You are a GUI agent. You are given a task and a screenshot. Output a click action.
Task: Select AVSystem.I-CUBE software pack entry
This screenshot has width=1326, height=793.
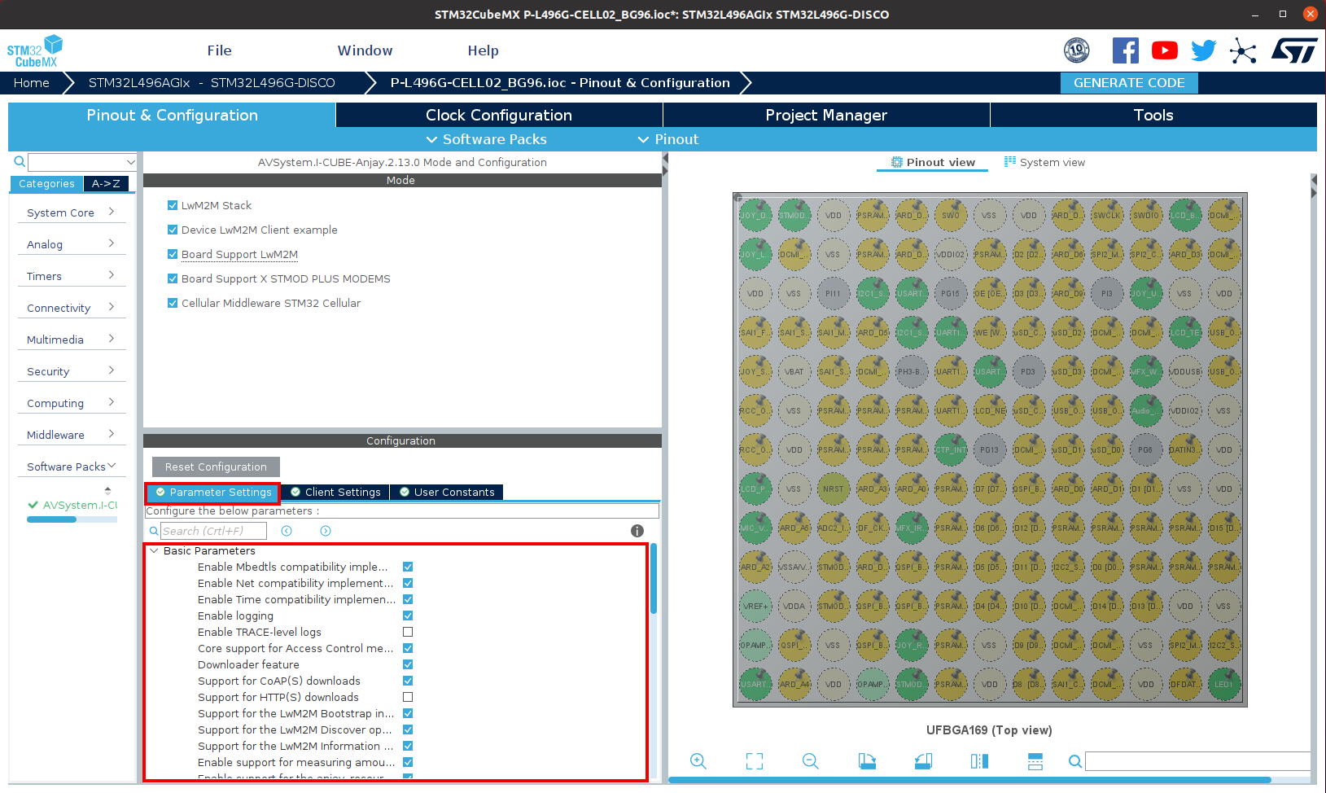72,505
